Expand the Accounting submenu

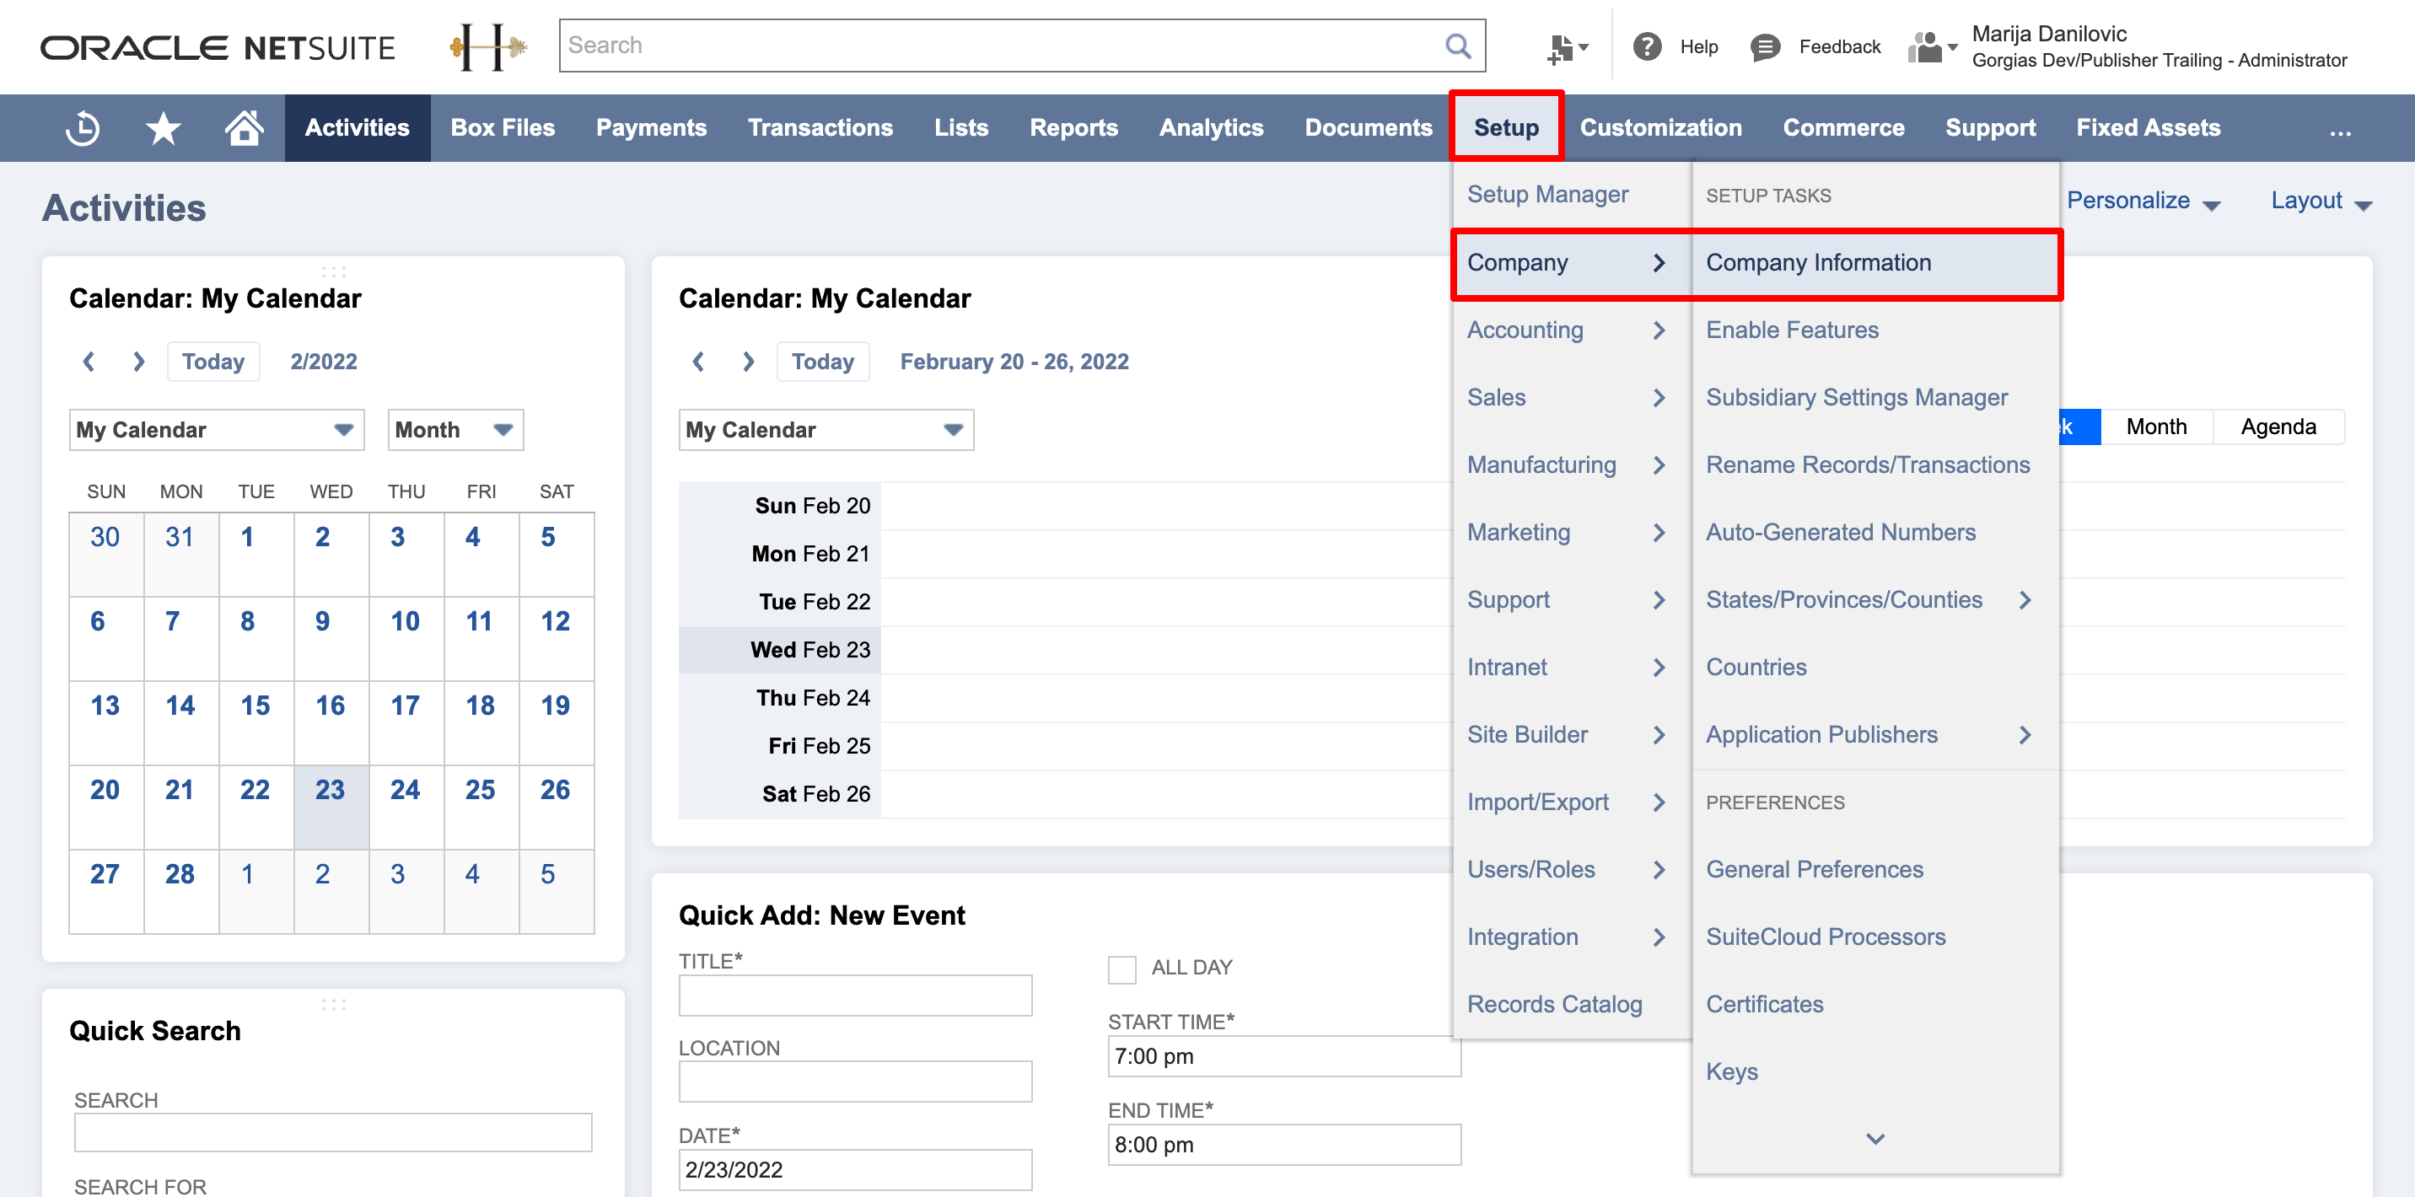tap(1571, 330)
